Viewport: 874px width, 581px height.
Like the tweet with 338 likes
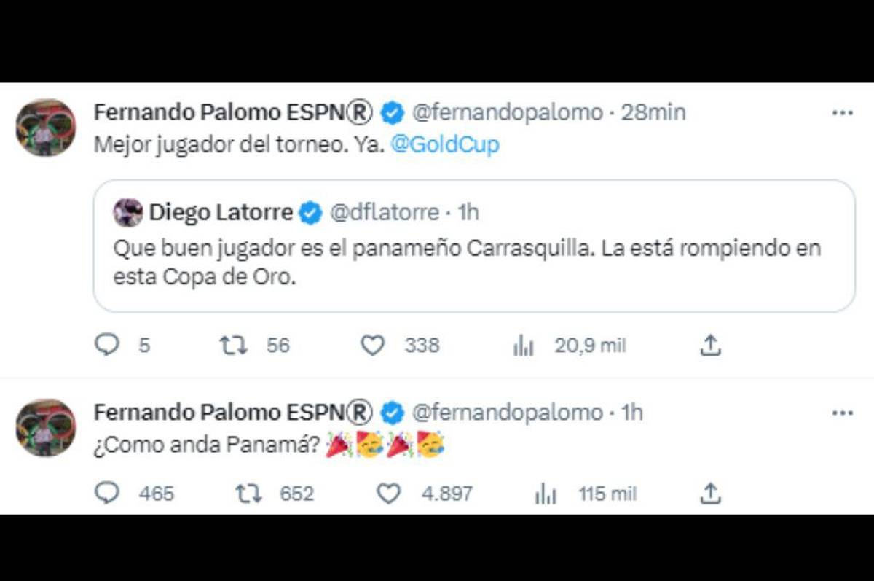(x=374, y=345)
